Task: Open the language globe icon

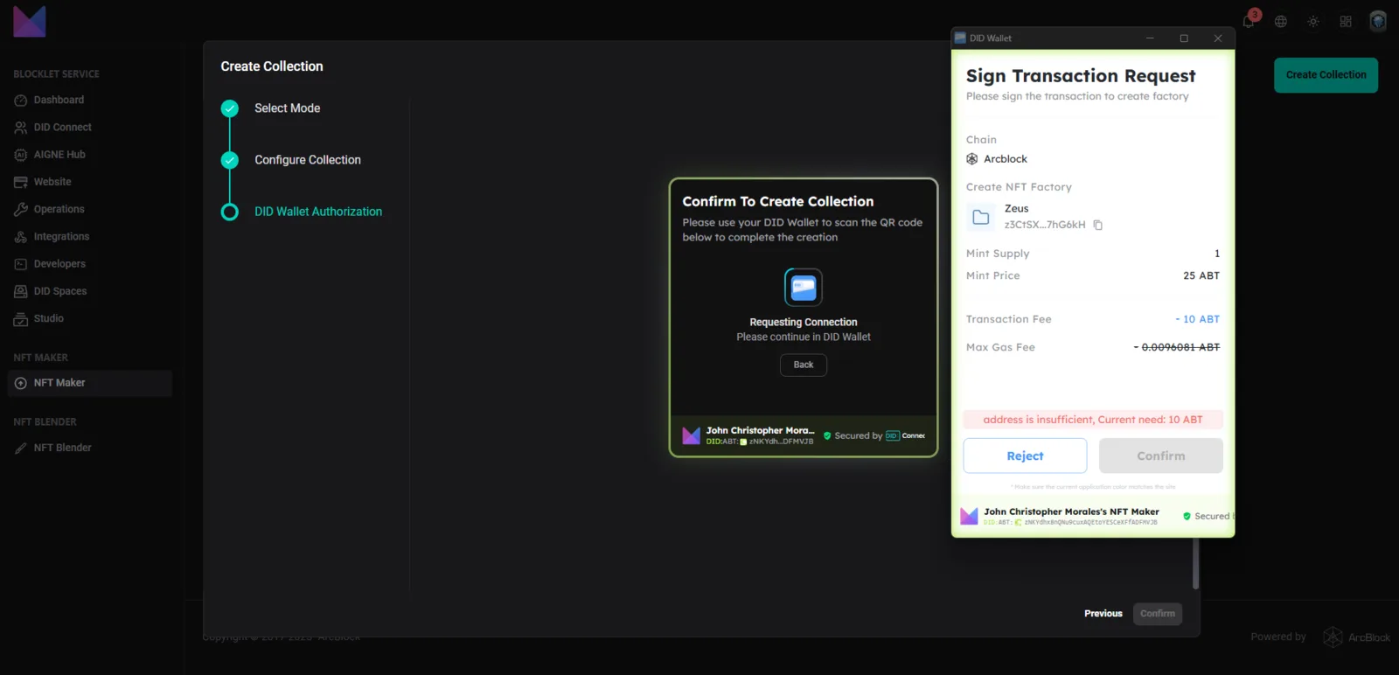Action: [x=1281, y=21]
